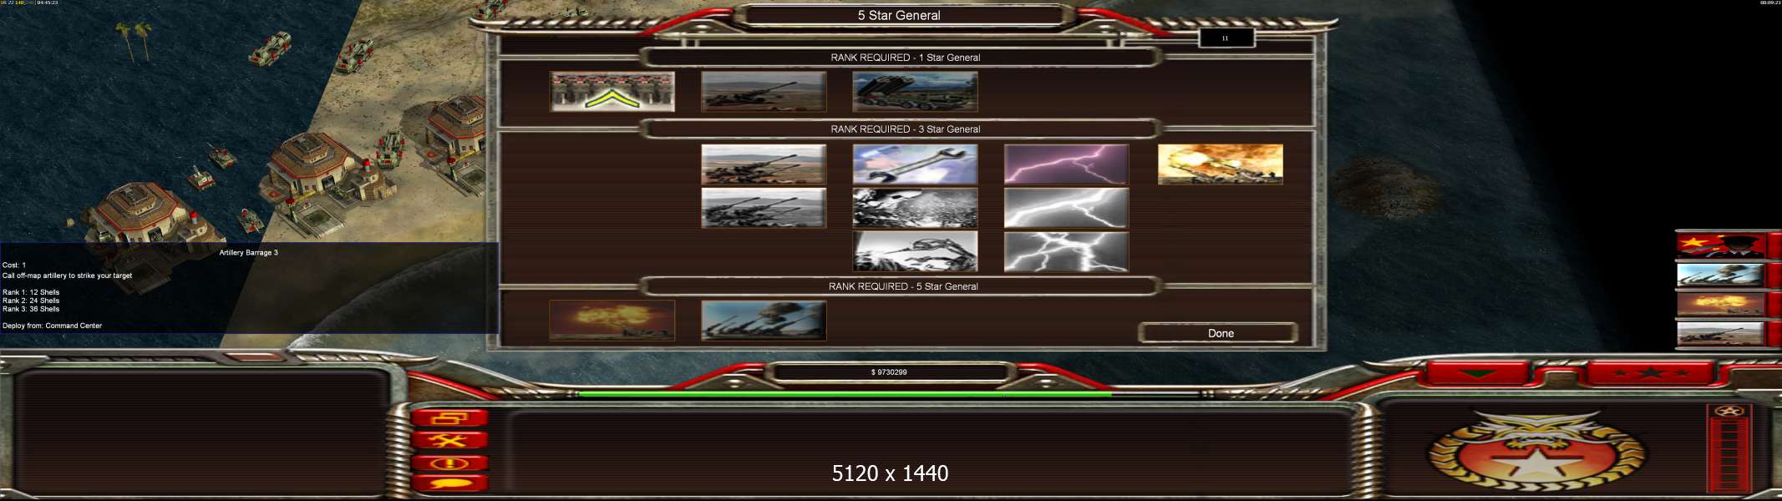Pick the bright orange explosion icon in 3 Star row
This screenshot has width=1782, height=501.
[x=1220, y=164]
